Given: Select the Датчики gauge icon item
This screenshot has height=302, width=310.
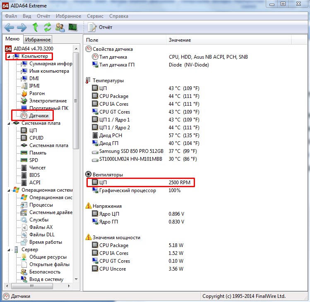Looking at the screenshot, I should (x=35, y=116).
